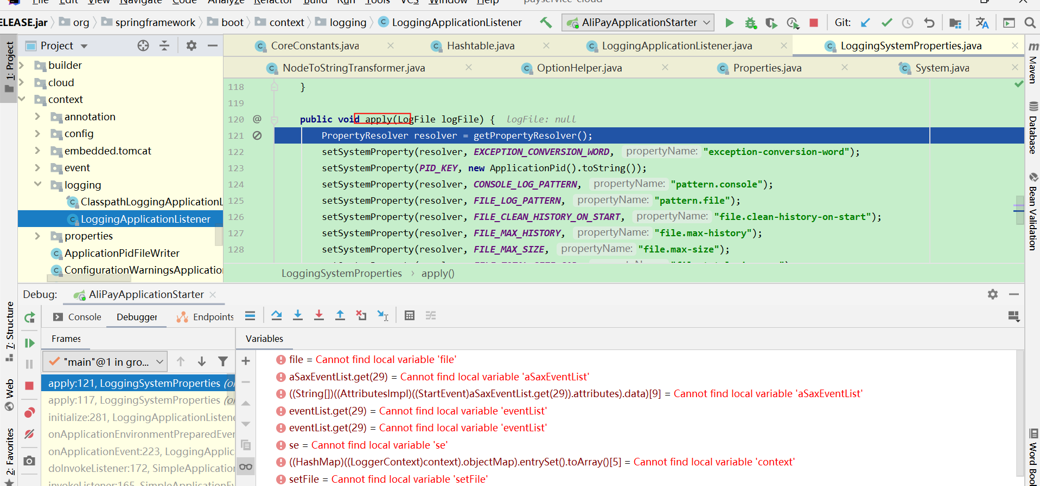Viewport: 1040px width, 486px height.
Task: Click apply() in editor breadcrumb
Action: [x=438, y=274]
